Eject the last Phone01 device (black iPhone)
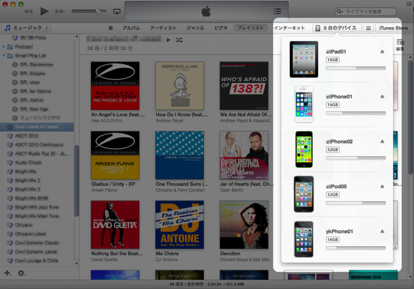 [382, 231]
